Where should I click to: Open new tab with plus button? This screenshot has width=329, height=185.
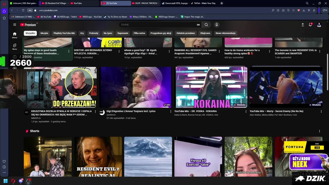(x=222, y=3)
